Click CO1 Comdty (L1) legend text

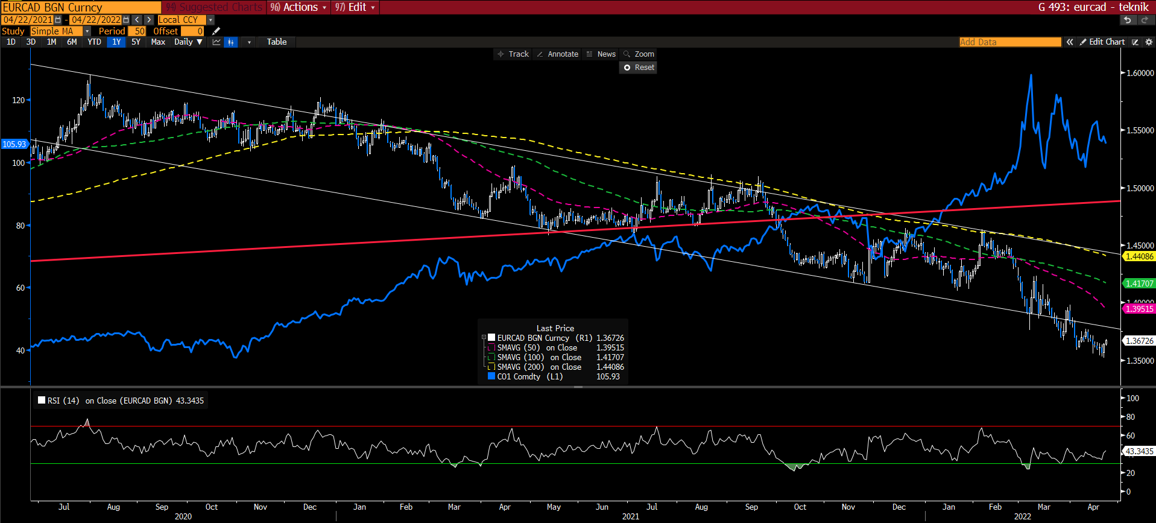pos(529,376)
